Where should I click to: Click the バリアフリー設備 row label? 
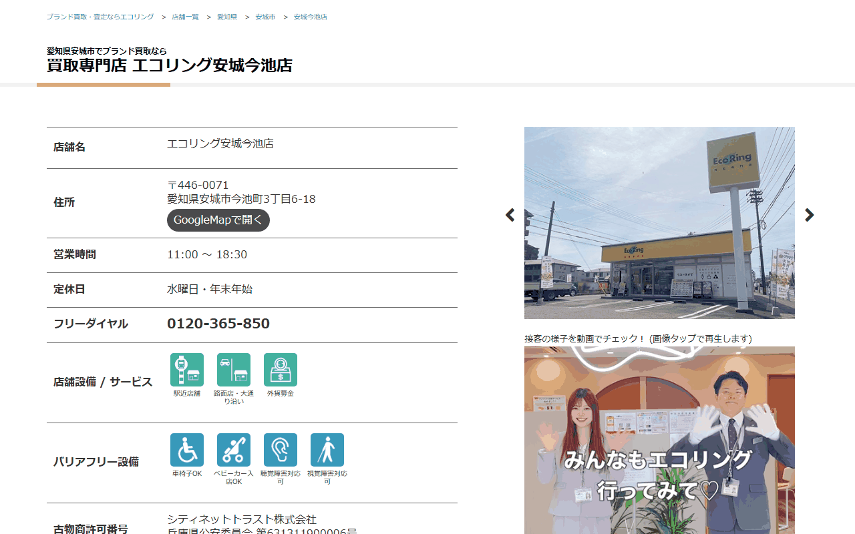tap(96, 462)
